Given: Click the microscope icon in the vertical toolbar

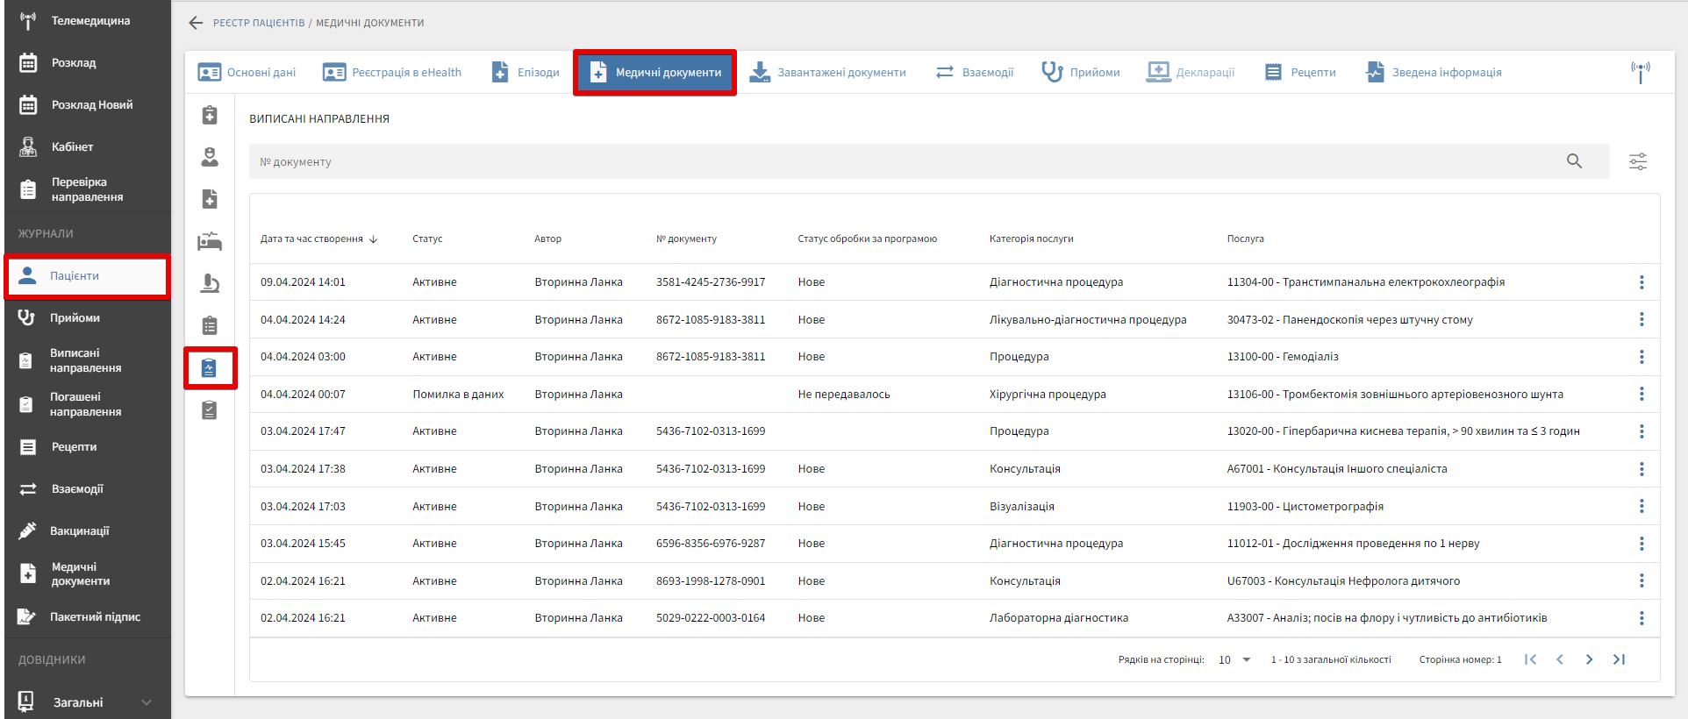Looking at the screenshot, I should click(x=210, y=283).
